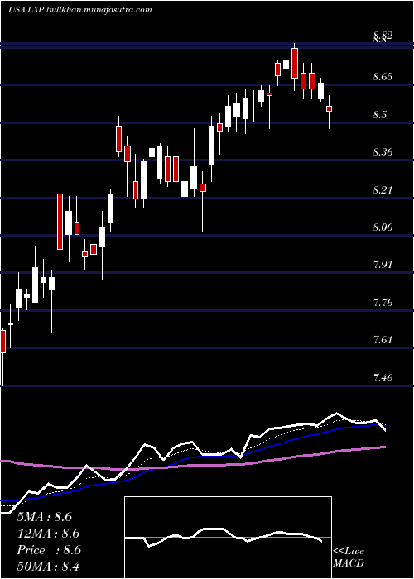The image size is (414, 579).
Task: Click the 12MA : 8.6 legend entry
Action: pyautogui.click(x=48, y=534)
